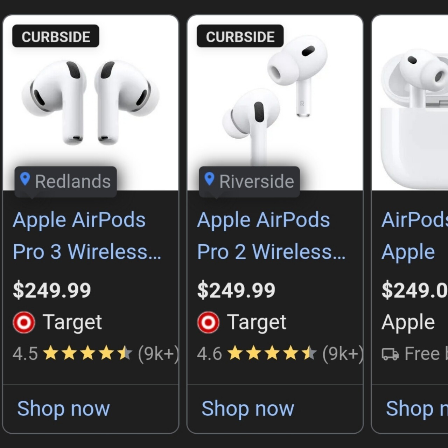Screen dimensions: 448x448
Task: Click Shop now for AirPods Pro 3
Action: point(63,408)
